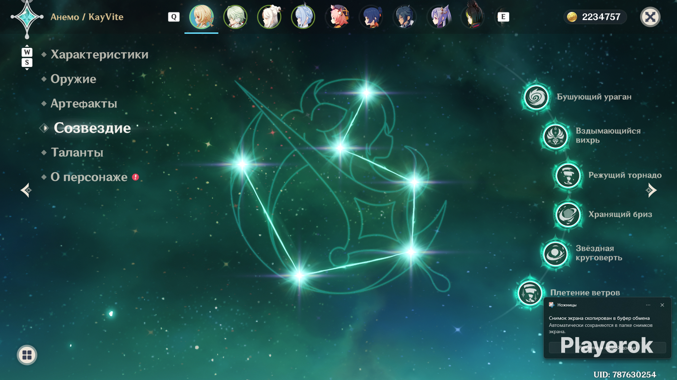Click the 'Бушующий ураган' label
The image size is (677, 380).
594,97
